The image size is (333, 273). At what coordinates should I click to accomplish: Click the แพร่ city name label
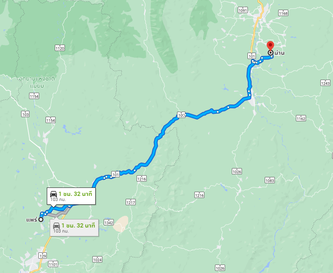(x=32, y=219)
